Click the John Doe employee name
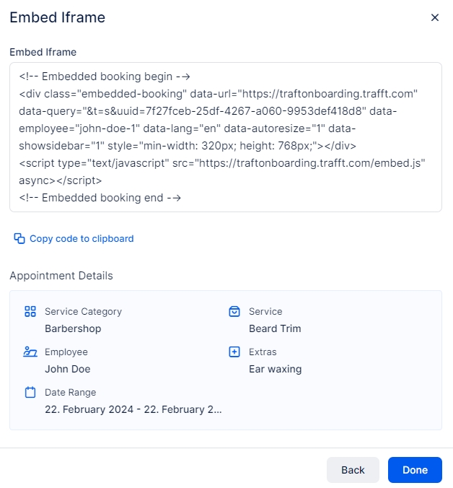The height and width of the screenshot is (488, 453). 68,369
